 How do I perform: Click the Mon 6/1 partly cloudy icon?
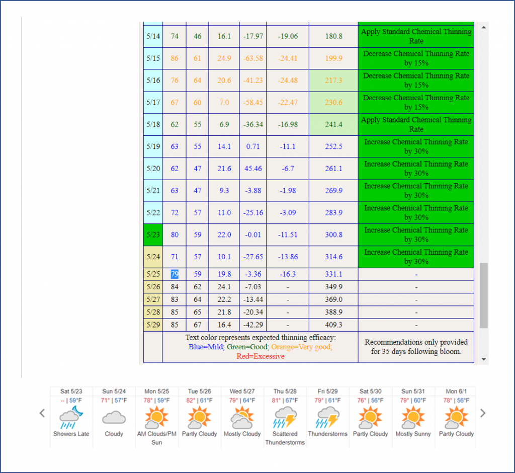coord(456,417)
